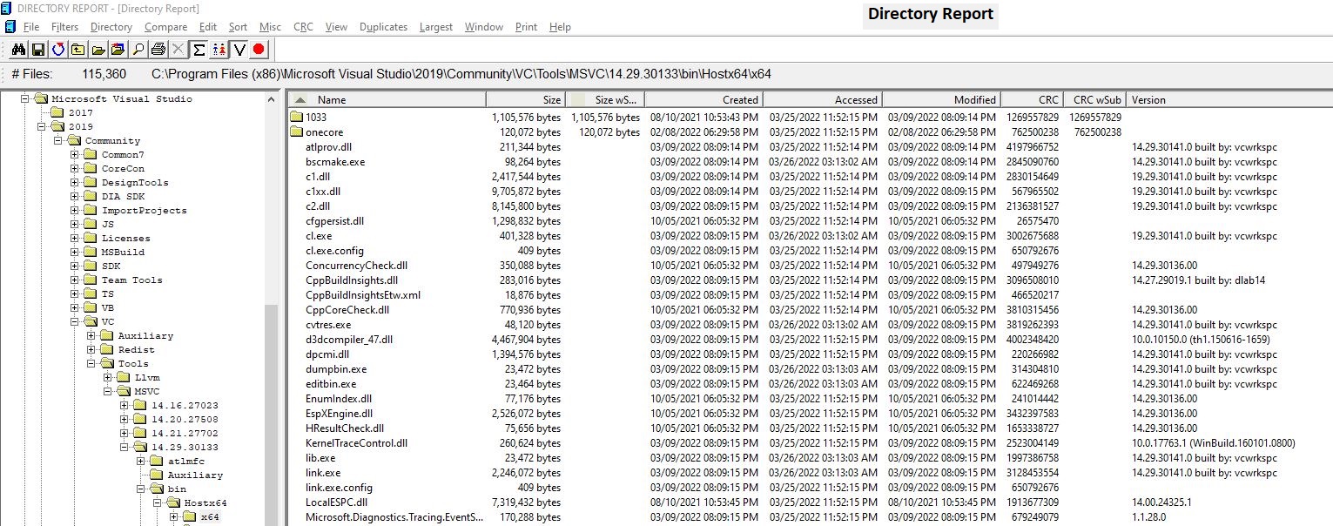Expand the MSBuild tree node
Screen dimensions: 1333x526
coord(75,253)
